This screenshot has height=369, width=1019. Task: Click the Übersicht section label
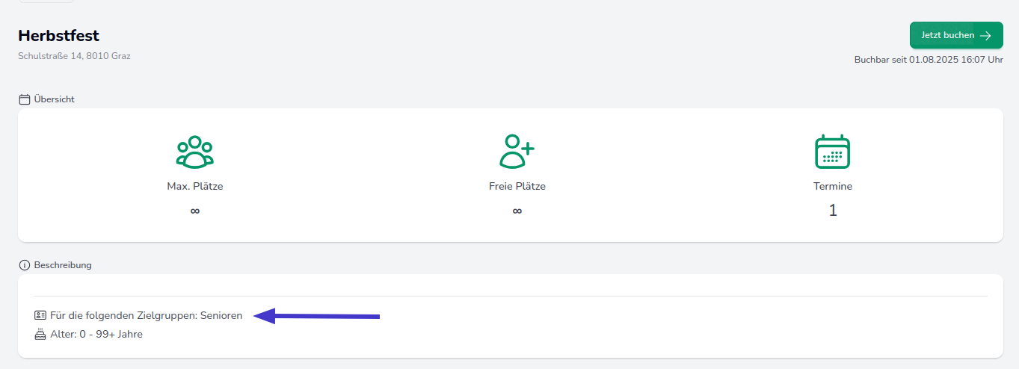54,99
